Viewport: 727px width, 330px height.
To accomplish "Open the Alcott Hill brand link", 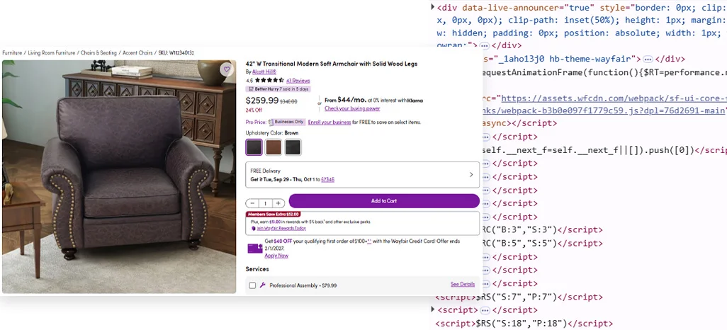I will [x=264, y=72].
